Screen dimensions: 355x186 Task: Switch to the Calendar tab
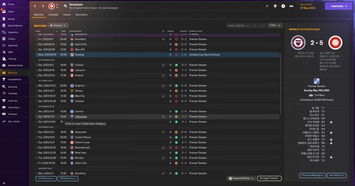coord(53,15)
